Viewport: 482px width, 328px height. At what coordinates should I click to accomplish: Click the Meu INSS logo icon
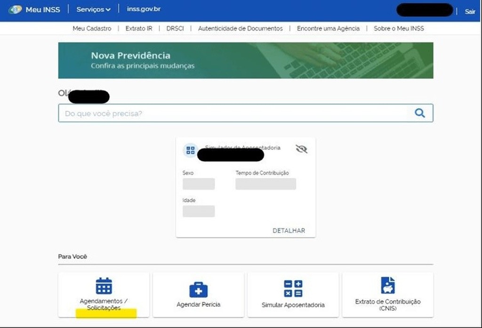click(x=15, y=9)
